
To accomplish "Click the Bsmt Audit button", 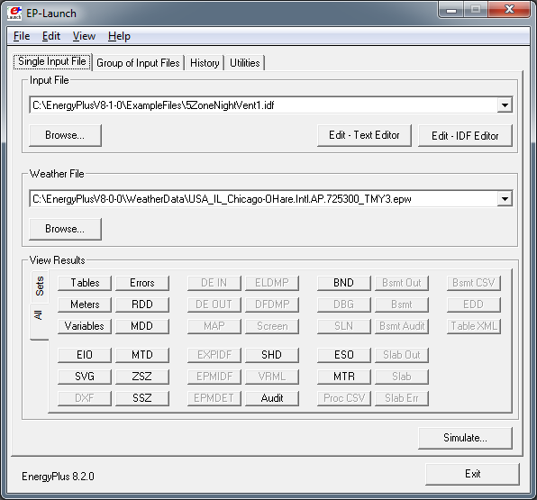I will (x=402, y=326).
